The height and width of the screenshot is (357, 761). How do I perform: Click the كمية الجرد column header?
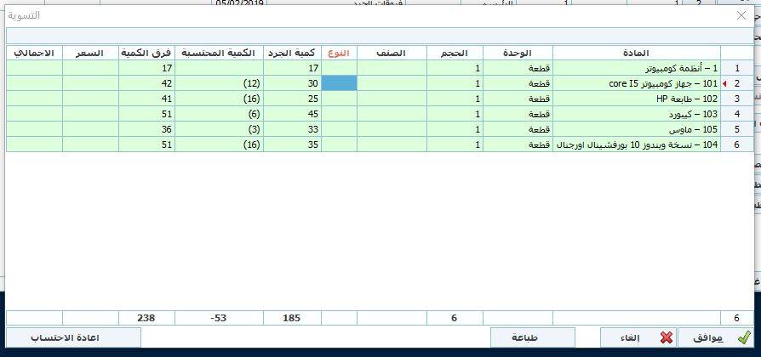292,53
